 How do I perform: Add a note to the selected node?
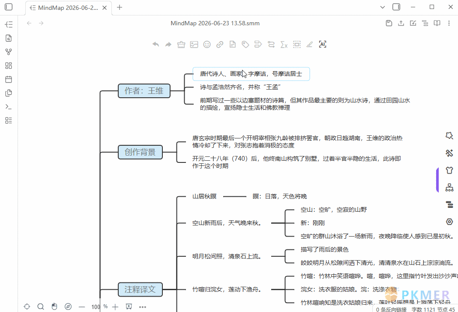click(233, 45)
